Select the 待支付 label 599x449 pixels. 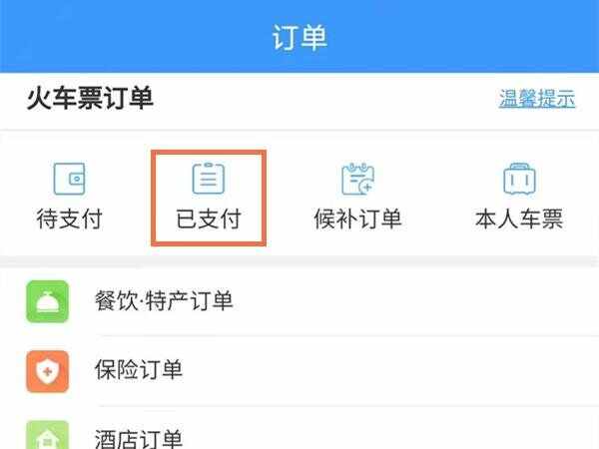(x=69, y=220)
